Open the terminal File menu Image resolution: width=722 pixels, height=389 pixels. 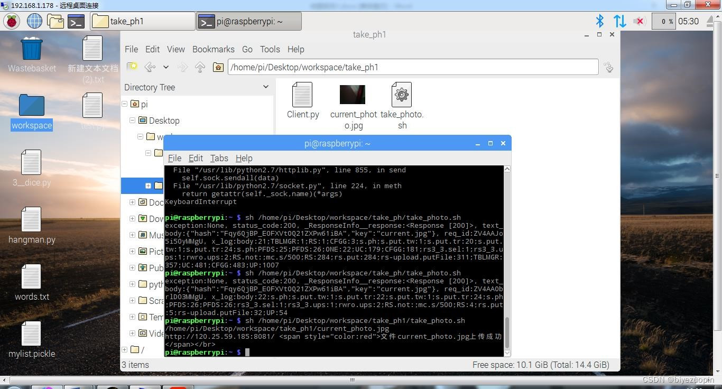174,158
